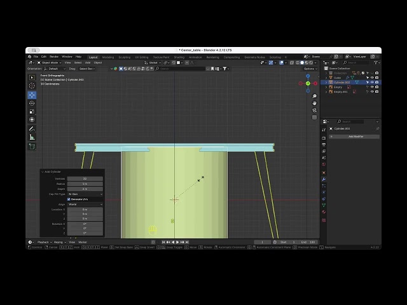Toggle Collection exclude checkbox in outliner
This screenshot has height=305, width=407.
[363, 73]
